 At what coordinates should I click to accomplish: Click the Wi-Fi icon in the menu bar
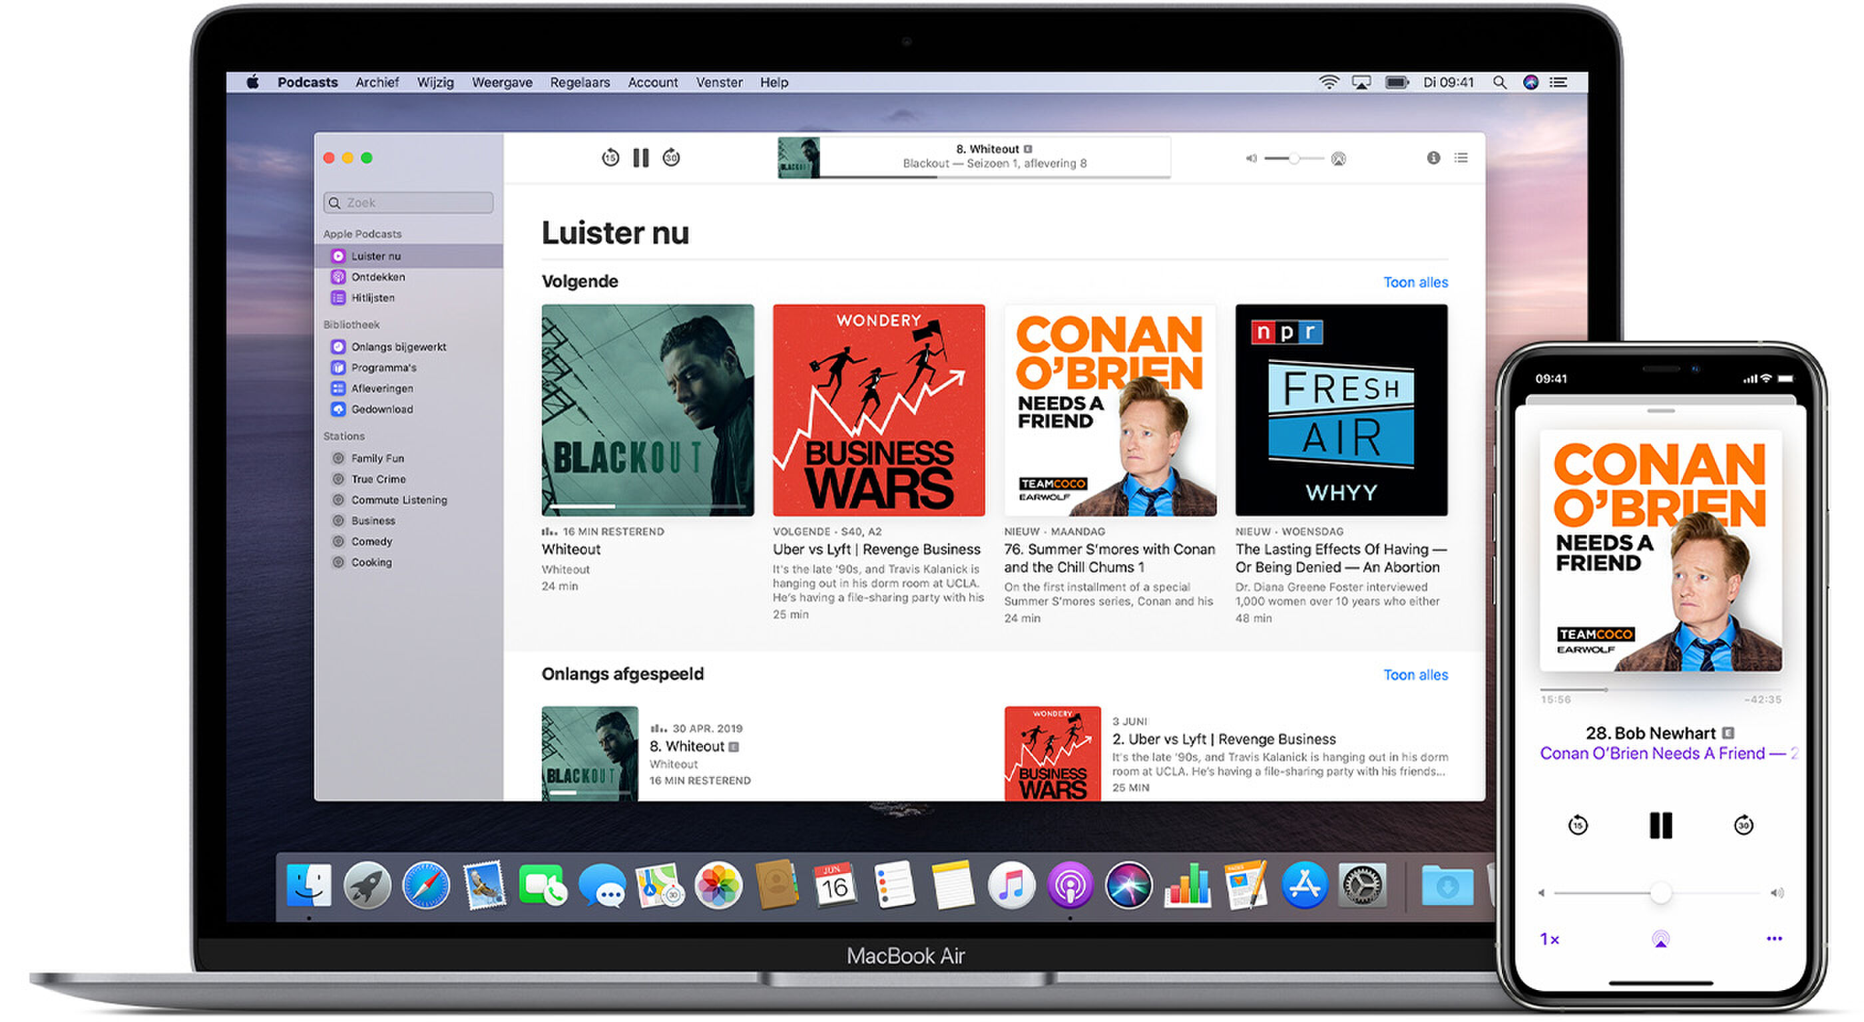point(1329,83)
